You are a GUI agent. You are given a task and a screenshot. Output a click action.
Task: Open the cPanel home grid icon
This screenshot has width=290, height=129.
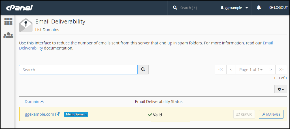point(8,21)
